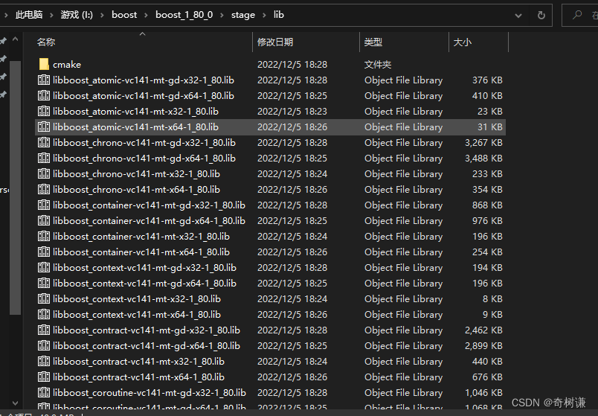Select icon of libboost_context-vc141-mt-gd-x64-1_80.lib
Image resolution: width=598 pixels, height=416 pixels.
pos(44,284)
